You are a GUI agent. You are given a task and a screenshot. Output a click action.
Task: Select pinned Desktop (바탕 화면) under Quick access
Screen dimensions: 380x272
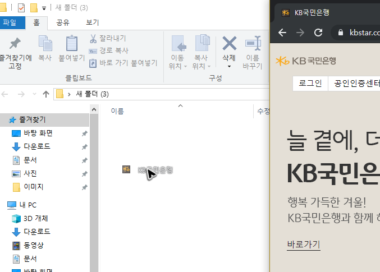tap(38, 133)
